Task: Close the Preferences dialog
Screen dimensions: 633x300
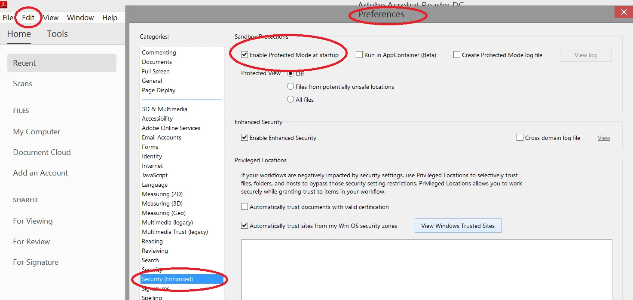Action: click(x=624, y=12)
